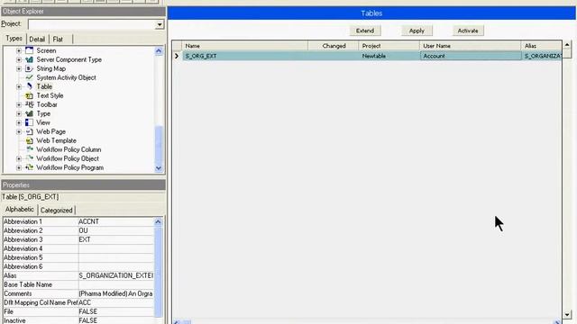The width and height of the screenshot is (577, 324).
Task: Click the Server Component Type icon
Action: pos(29,59)
